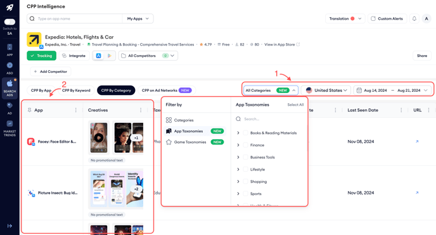Open the My Apps dropdown
This screenshot has width=436, height=235.
[138, 18]
